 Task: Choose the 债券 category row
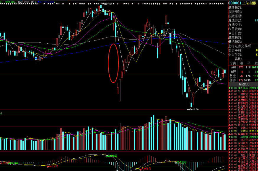233,80
